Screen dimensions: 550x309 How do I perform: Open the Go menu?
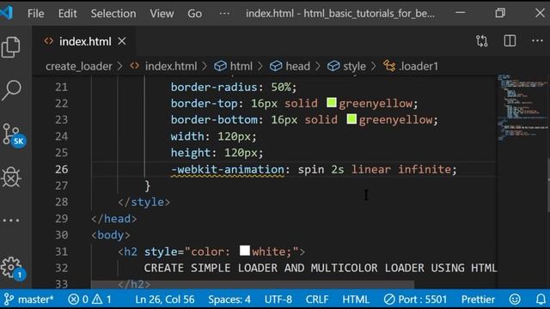point(194,14)
